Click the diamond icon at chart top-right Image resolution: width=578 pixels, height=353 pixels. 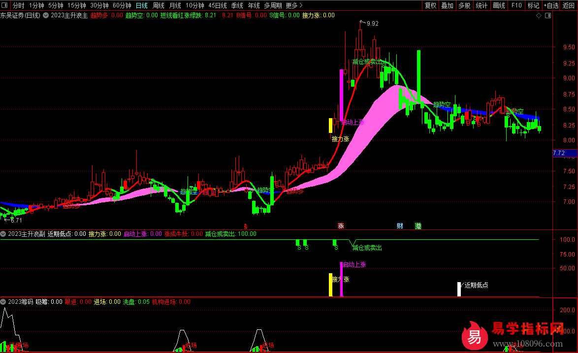(539, 15)
